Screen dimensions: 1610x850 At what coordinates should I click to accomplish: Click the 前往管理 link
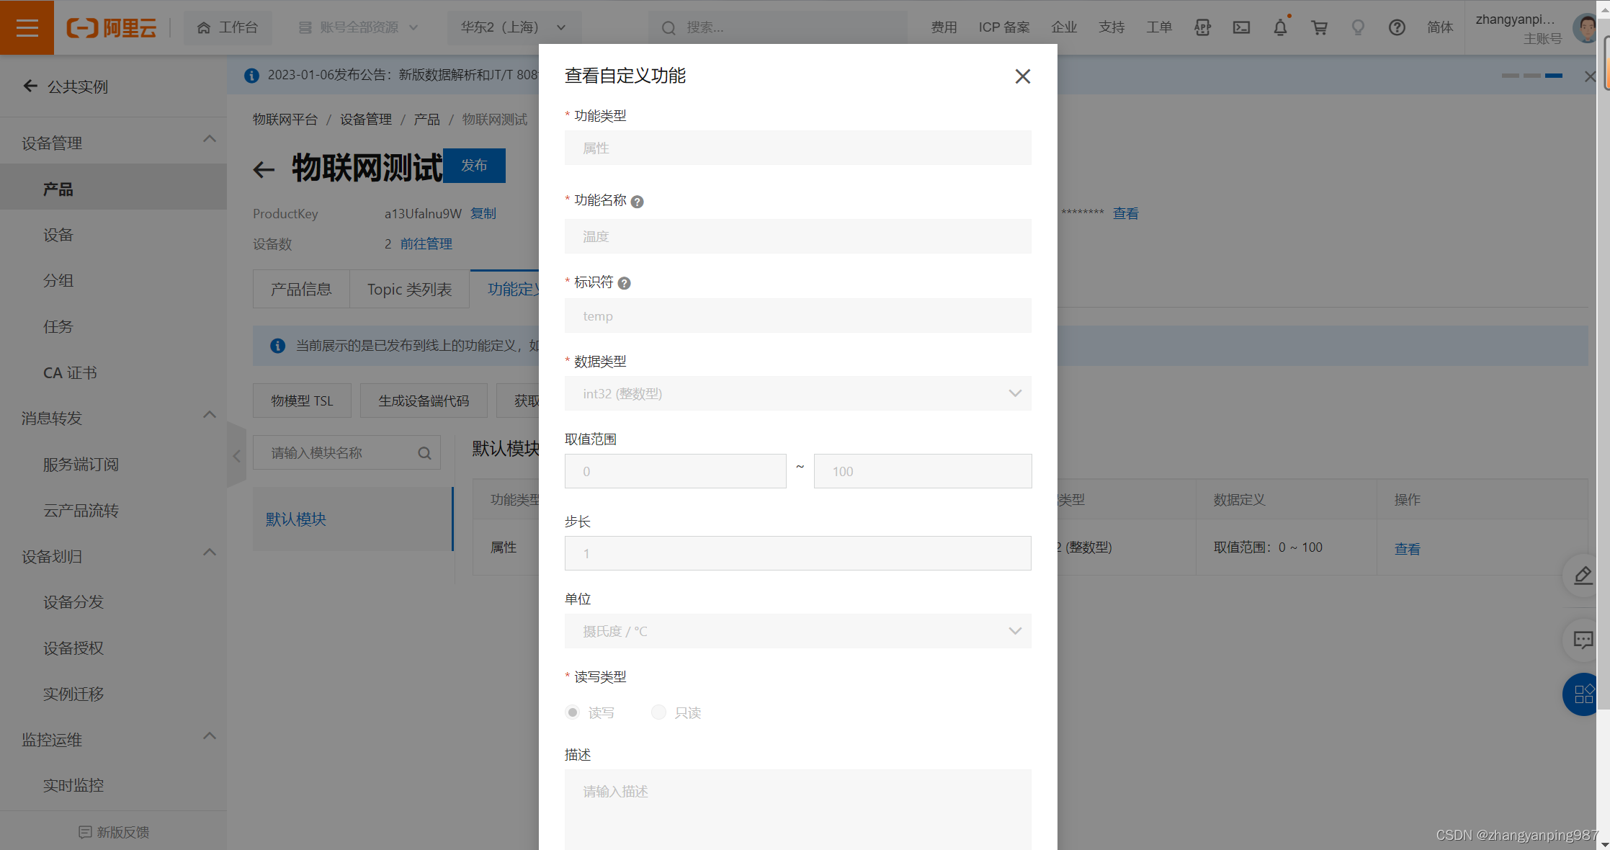[x=426, y=243]
